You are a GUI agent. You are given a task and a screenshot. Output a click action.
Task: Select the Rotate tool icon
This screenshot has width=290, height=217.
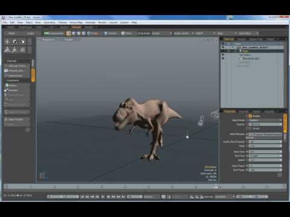click(x=15, y=42)
